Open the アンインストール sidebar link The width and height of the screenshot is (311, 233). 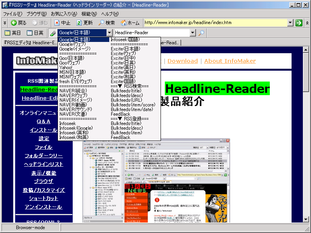coord(44,207)
